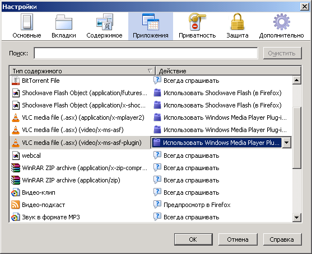Click plugin icon in video/x-ms-asf action
This screenshot has height=254, width=312.
point(157,130)
